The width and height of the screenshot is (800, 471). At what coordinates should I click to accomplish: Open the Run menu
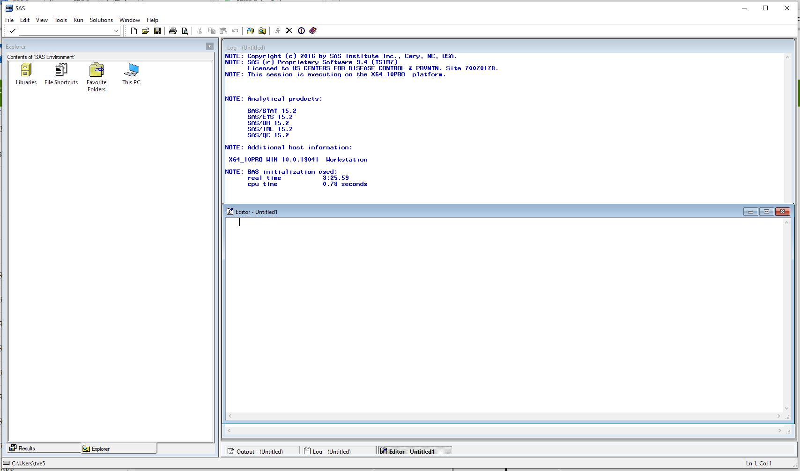(x=78, y=20)
